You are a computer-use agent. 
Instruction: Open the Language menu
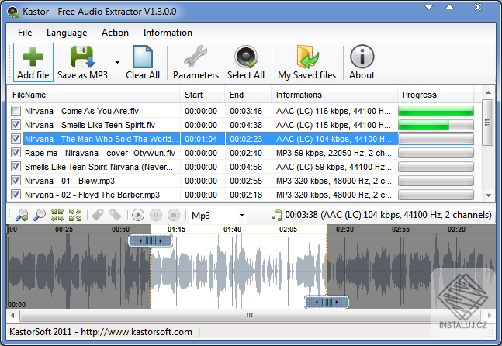tap(67, 33)
